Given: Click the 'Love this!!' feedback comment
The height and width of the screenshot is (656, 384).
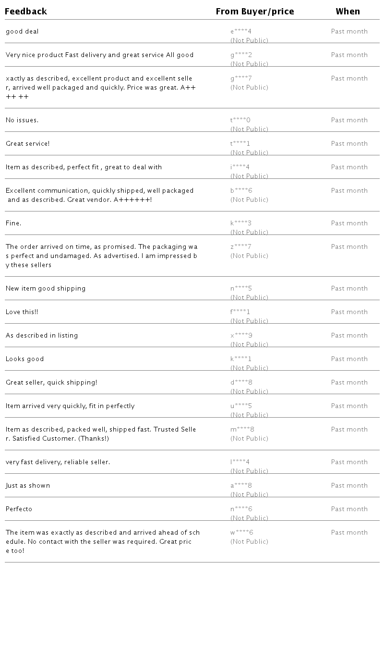Looking at the screenshot, I should point(22,312).
